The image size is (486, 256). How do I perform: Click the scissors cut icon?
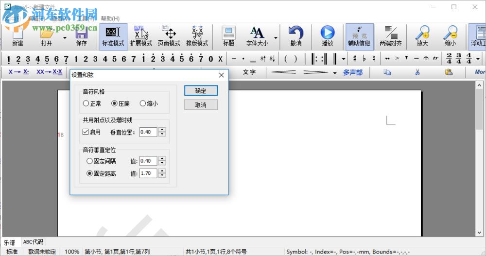click(417, 72)
